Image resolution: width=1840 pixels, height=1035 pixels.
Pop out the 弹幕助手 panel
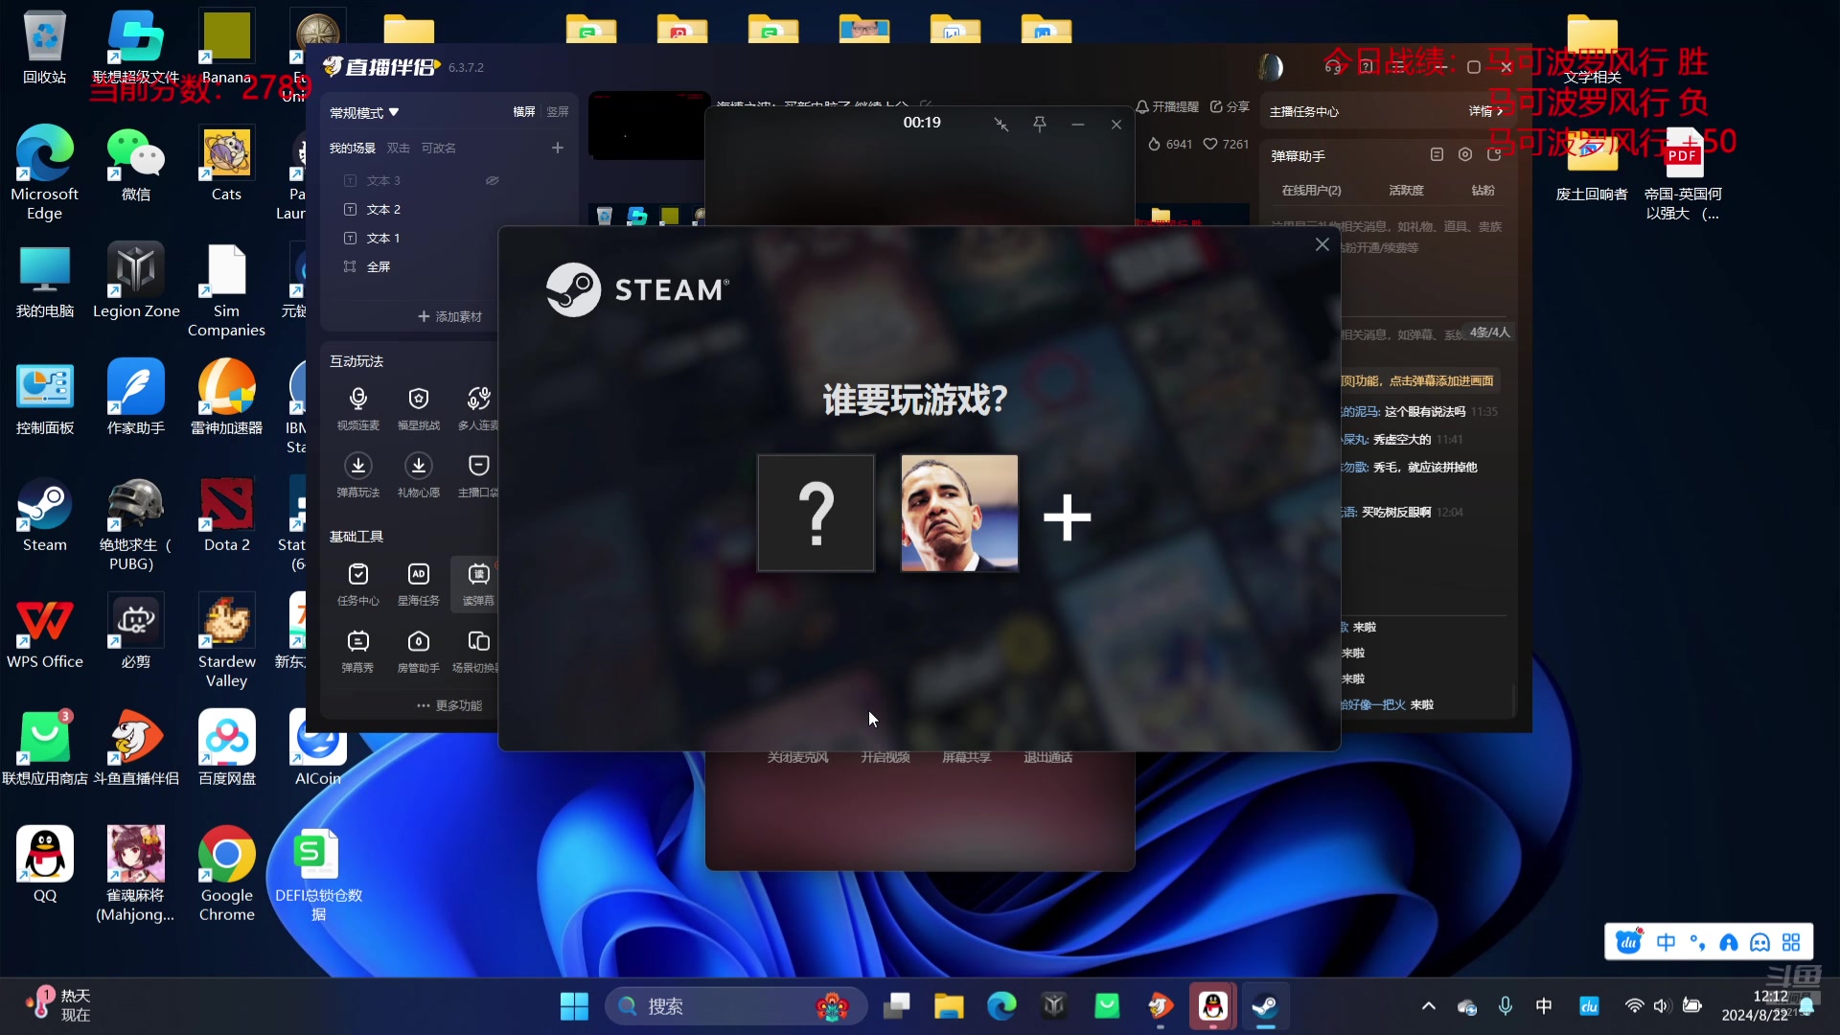[1494, 154]
